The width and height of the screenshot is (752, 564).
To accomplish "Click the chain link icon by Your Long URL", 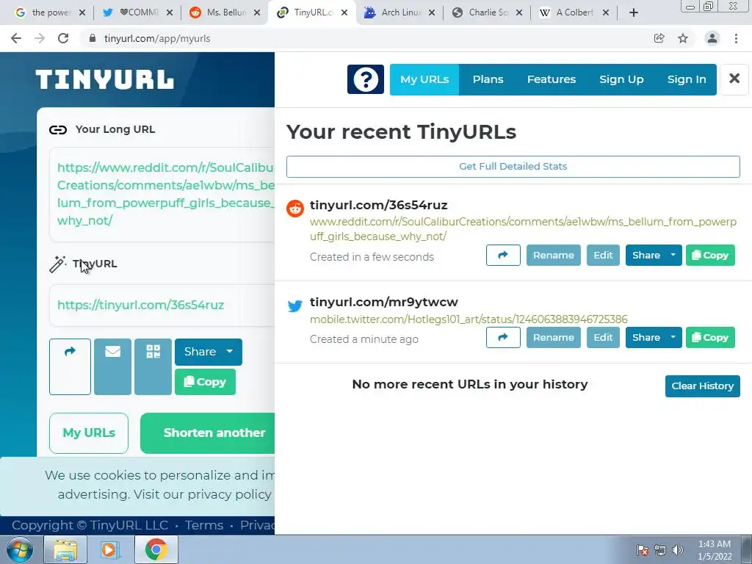I will (x=58, y=129).
